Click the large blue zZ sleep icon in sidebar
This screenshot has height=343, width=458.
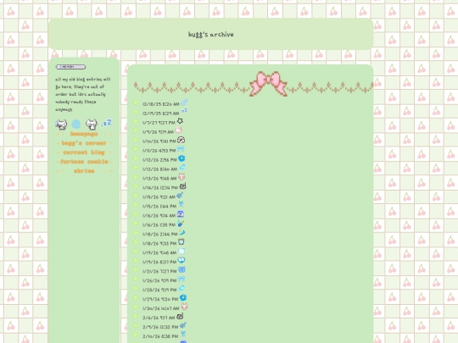click(107, 123)
